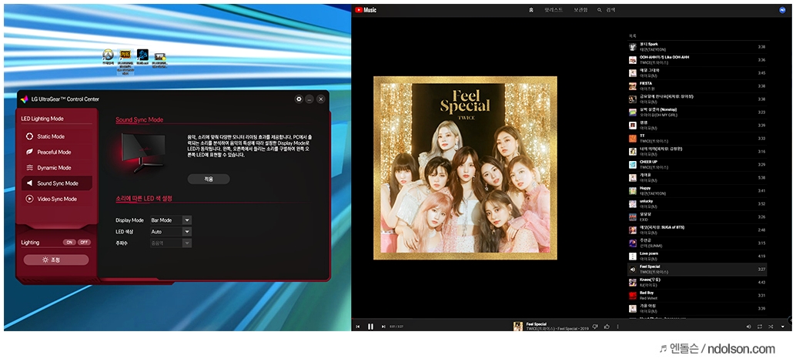Collapse the player with down arrow
796x362 pixels.
tap(783, 327)
